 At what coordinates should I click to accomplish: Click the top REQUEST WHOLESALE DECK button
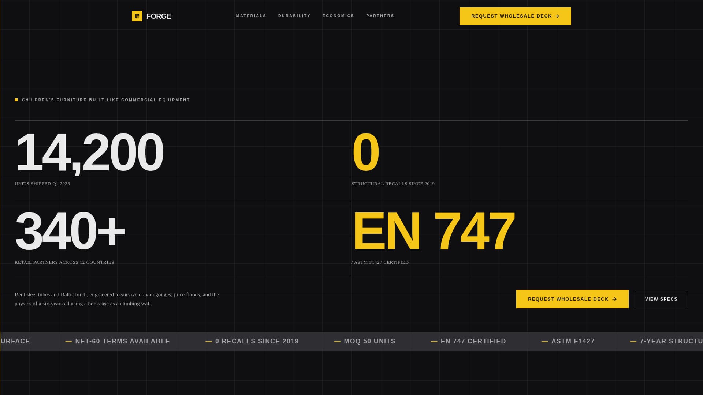(515, 16)
